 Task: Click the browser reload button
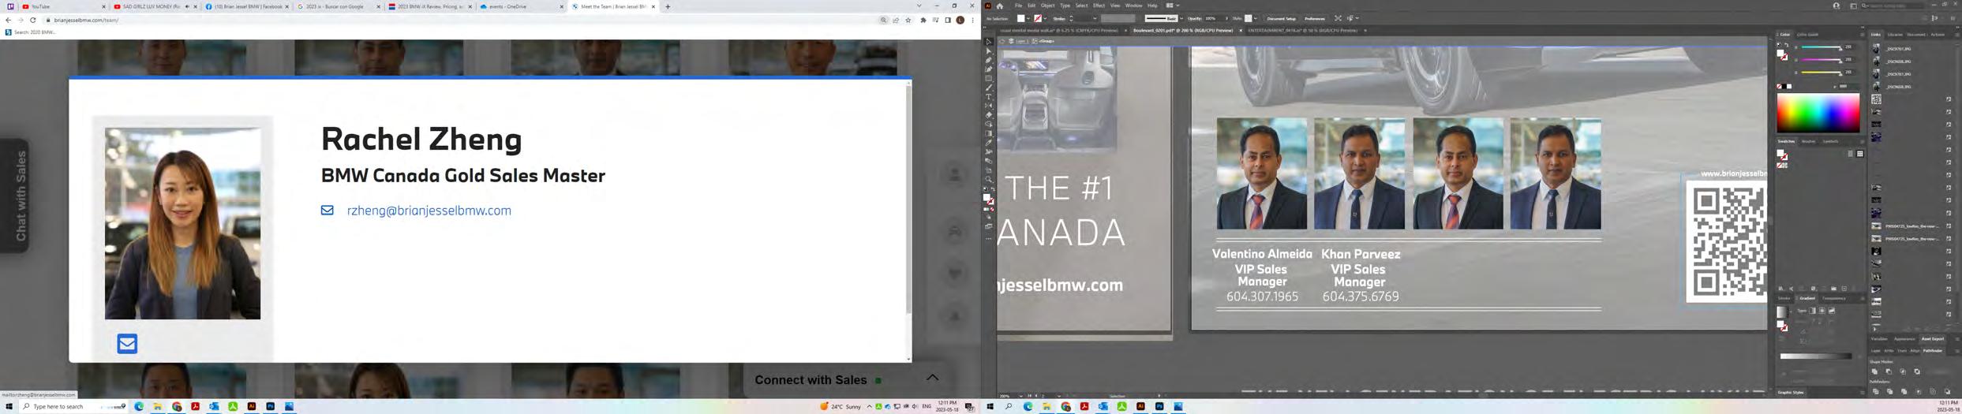(x=32, y=20)
